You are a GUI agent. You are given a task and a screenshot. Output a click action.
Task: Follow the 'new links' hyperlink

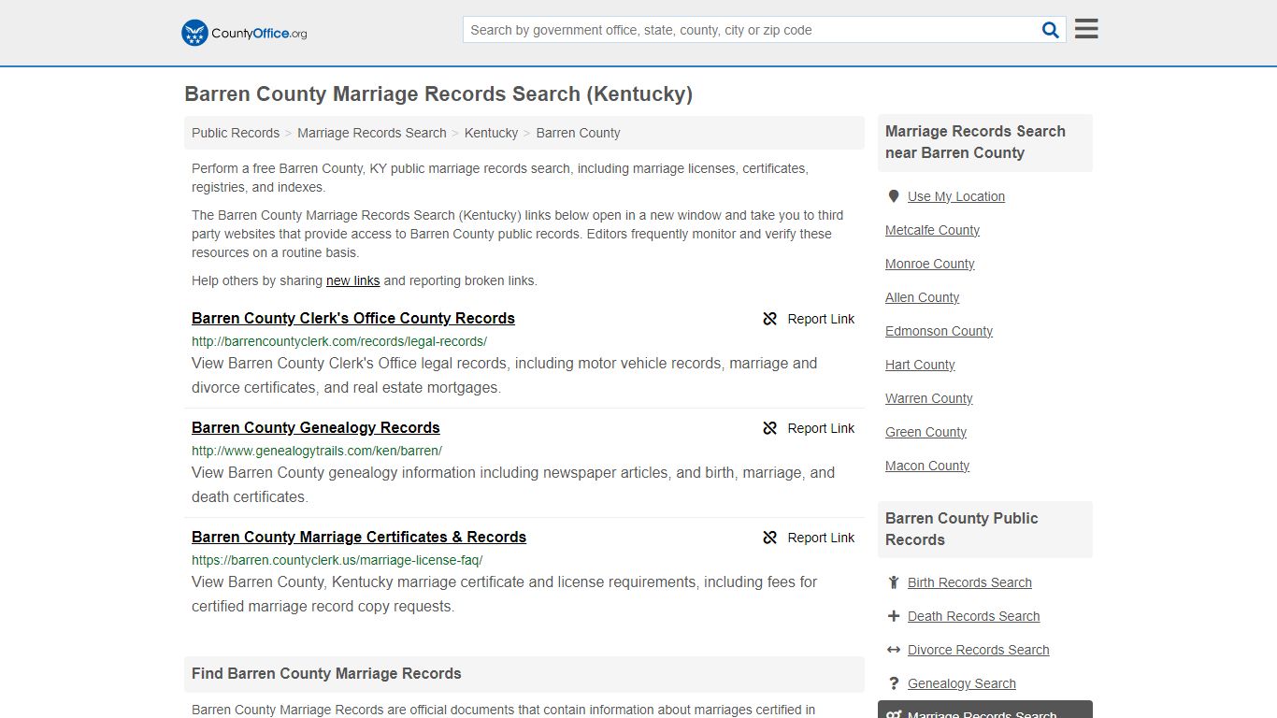pyautogui.click(x=352, y=280)
